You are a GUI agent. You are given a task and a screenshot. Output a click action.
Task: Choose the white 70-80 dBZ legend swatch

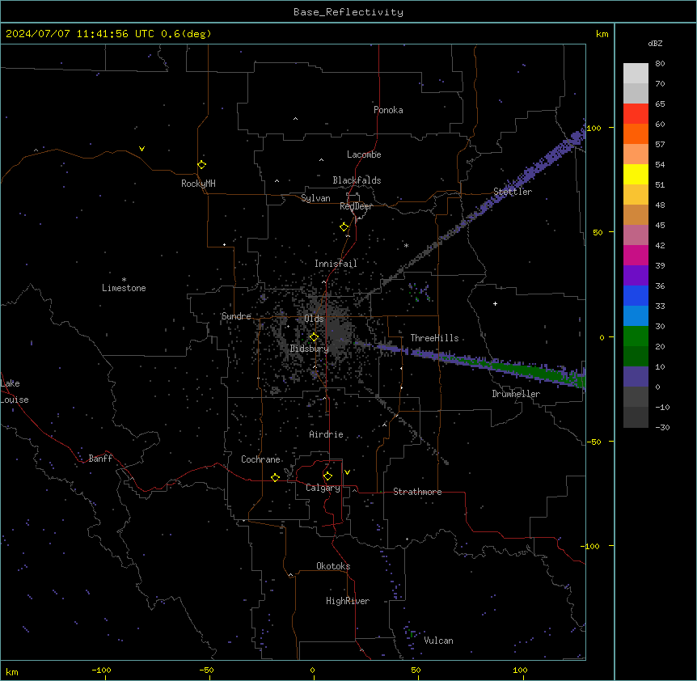pos(636,74)
